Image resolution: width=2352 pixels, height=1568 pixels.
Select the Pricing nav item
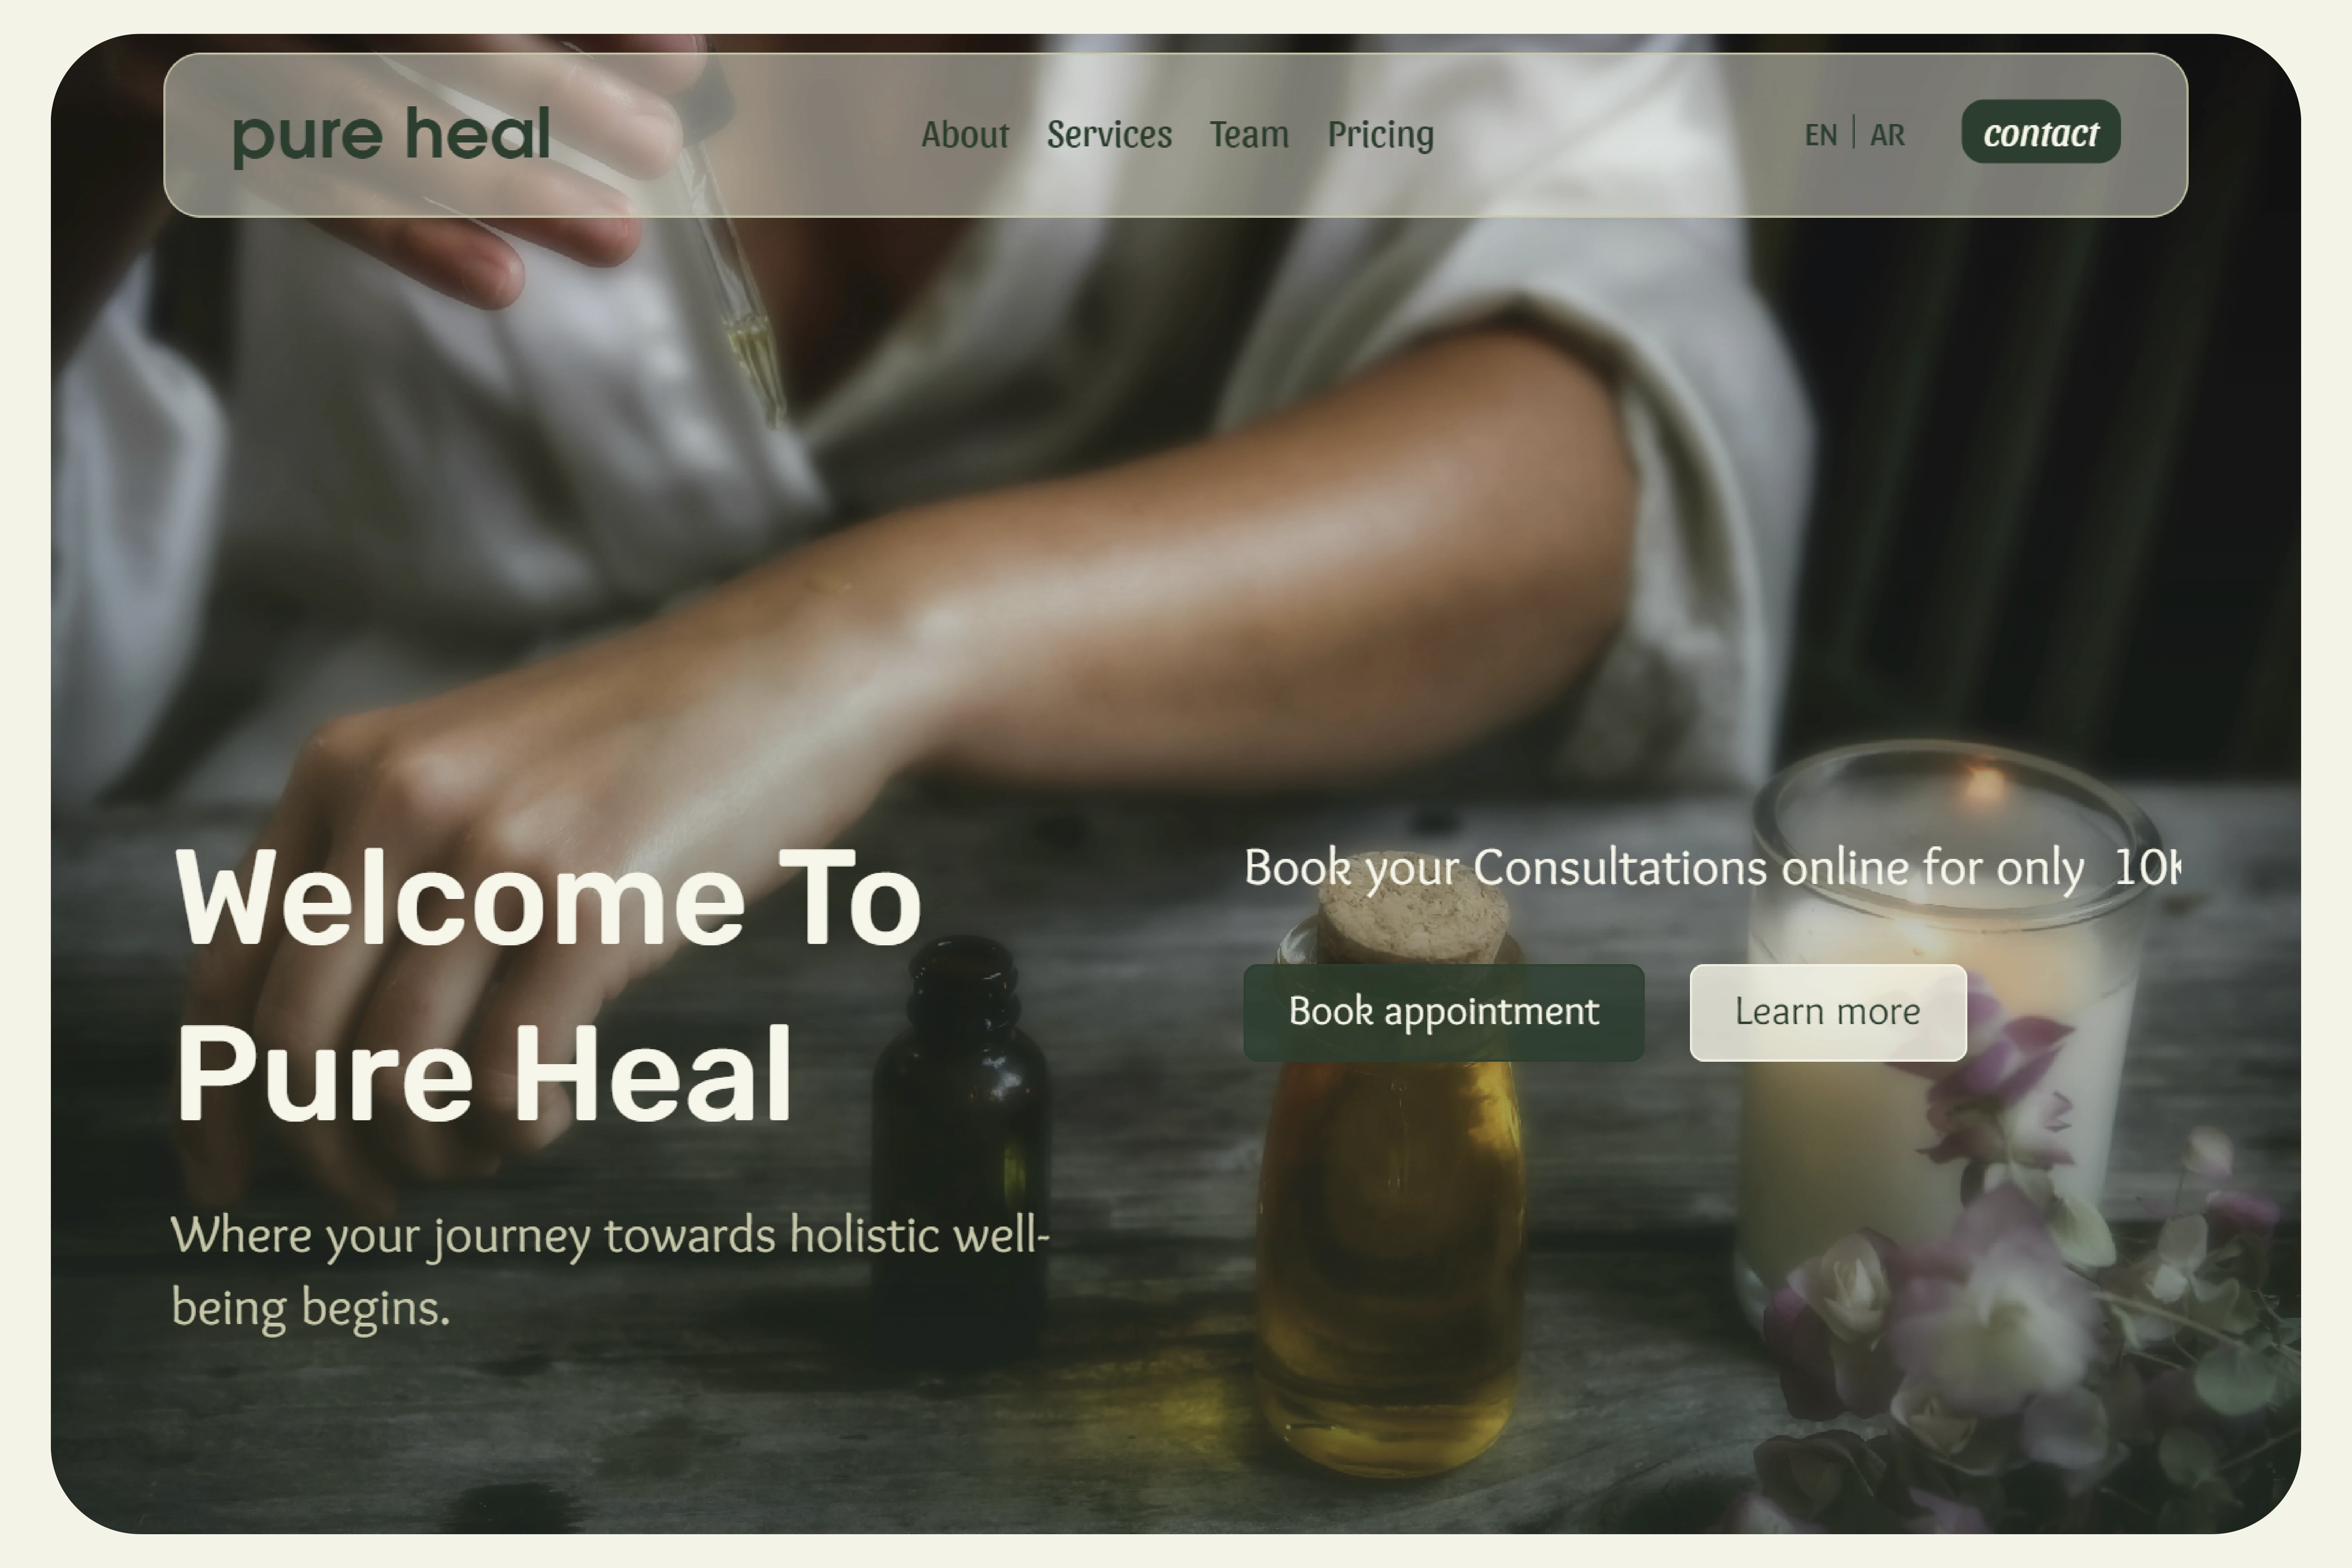coord(1380,135)
